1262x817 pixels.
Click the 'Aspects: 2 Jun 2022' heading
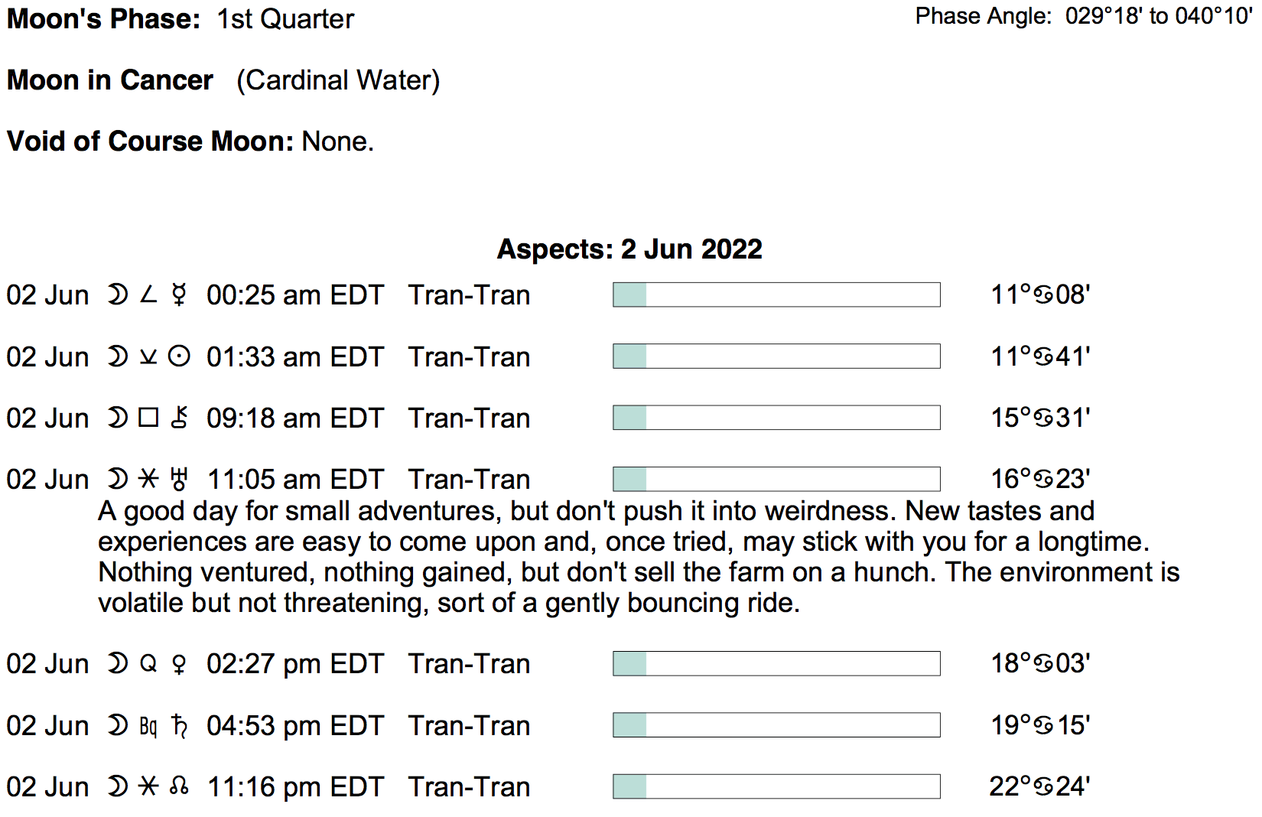(x=629, y=249)
